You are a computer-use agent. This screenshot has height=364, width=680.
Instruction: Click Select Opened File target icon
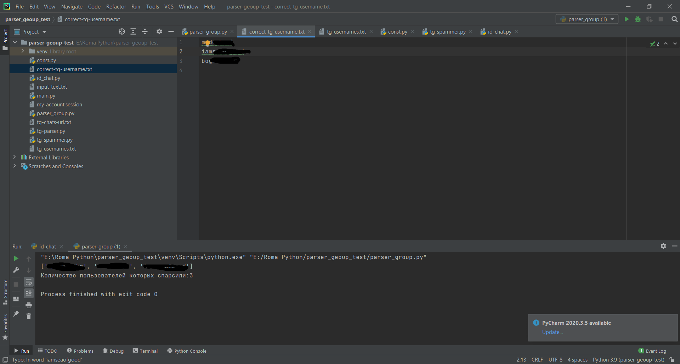click(122, 31)
